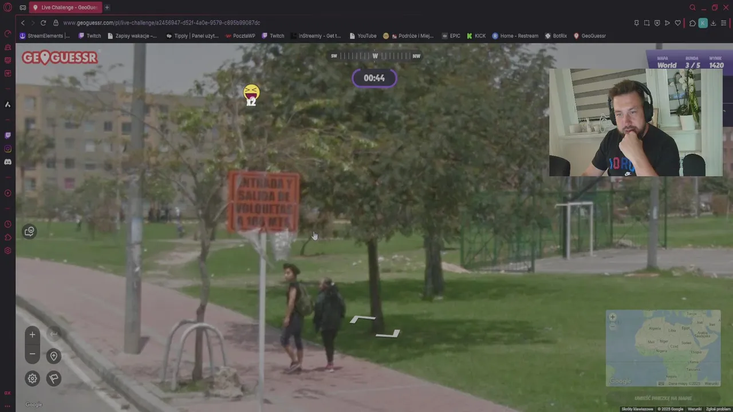This screenshot has height=412, width=733.
Task: Open the player play-arrow icon in toolbar
Action: click(x=667, y=23)
